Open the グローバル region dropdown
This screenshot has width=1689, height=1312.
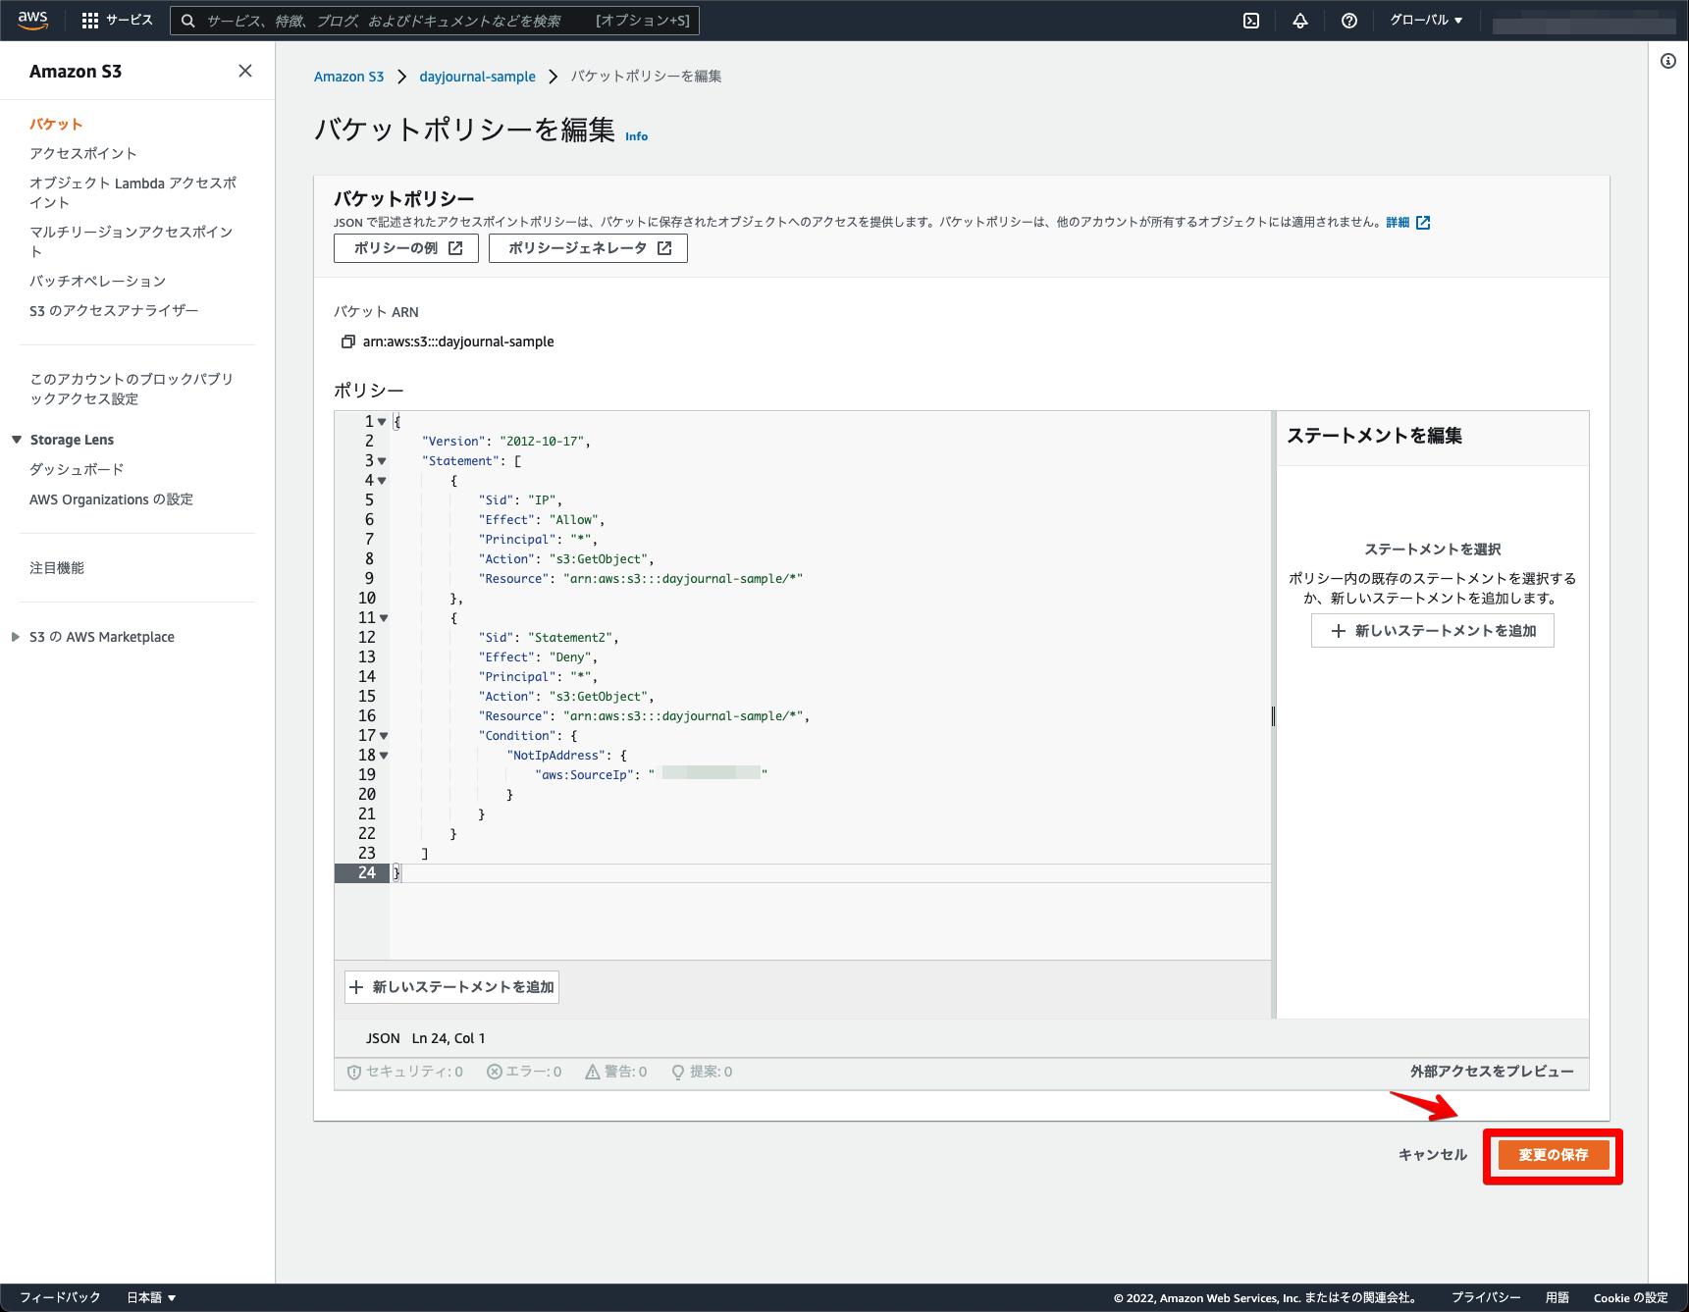(1426, 20)
